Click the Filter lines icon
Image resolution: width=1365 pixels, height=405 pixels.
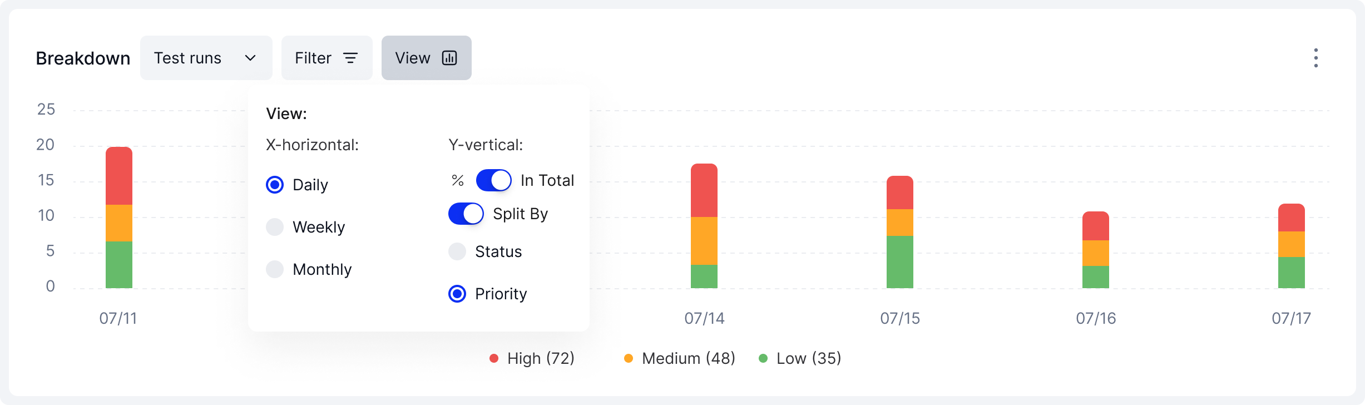point(350,58)
